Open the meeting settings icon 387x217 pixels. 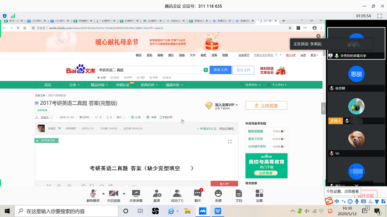(x=259, y=196)
